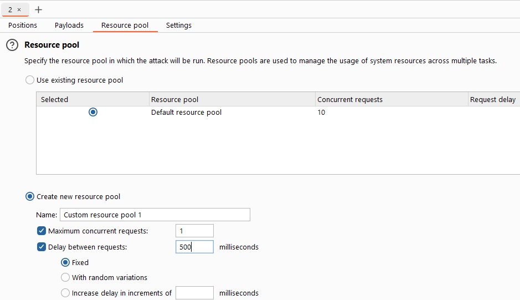The height and width of the screenshot is (300, 520).
Task: Choose Use existing resource pool option
Action: coord(30,80)
